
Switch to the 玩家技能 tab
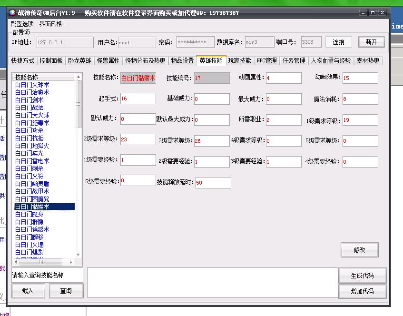point(239,61)
